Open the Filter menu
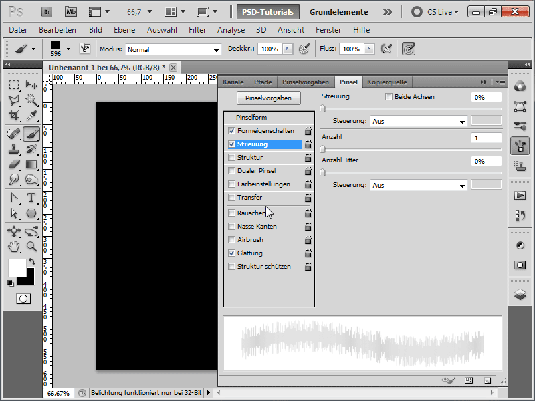The width and height of the screenshot is (535, 401). (197, 30)
